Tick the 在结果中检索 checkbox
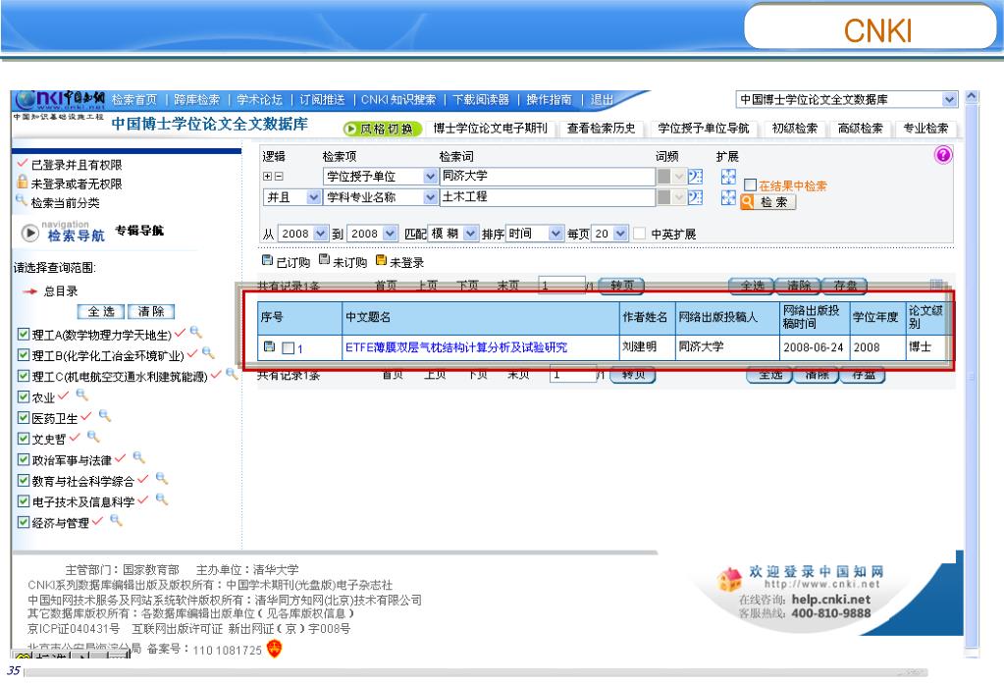Viewport: 1004px width, 683px height. 751,185
